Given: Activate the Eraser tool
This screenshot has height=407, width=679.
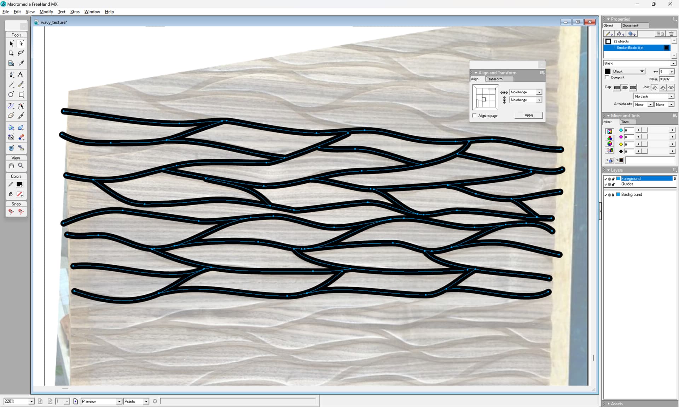Looking at the screenshot, I should pos(11,116).
